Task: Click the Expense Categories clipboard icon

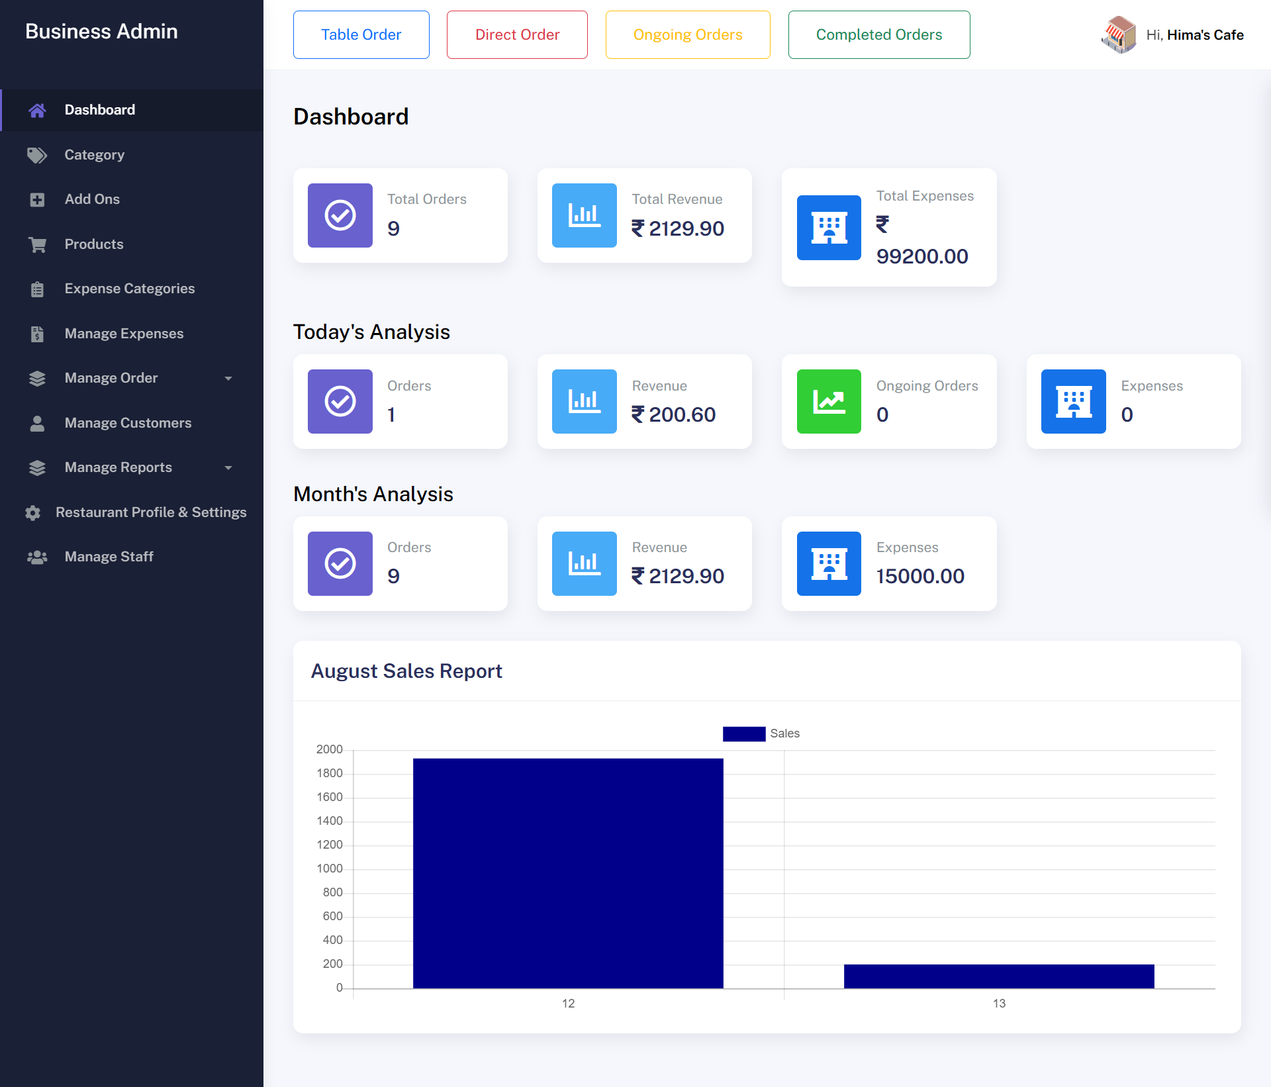Action: (37, 289)
